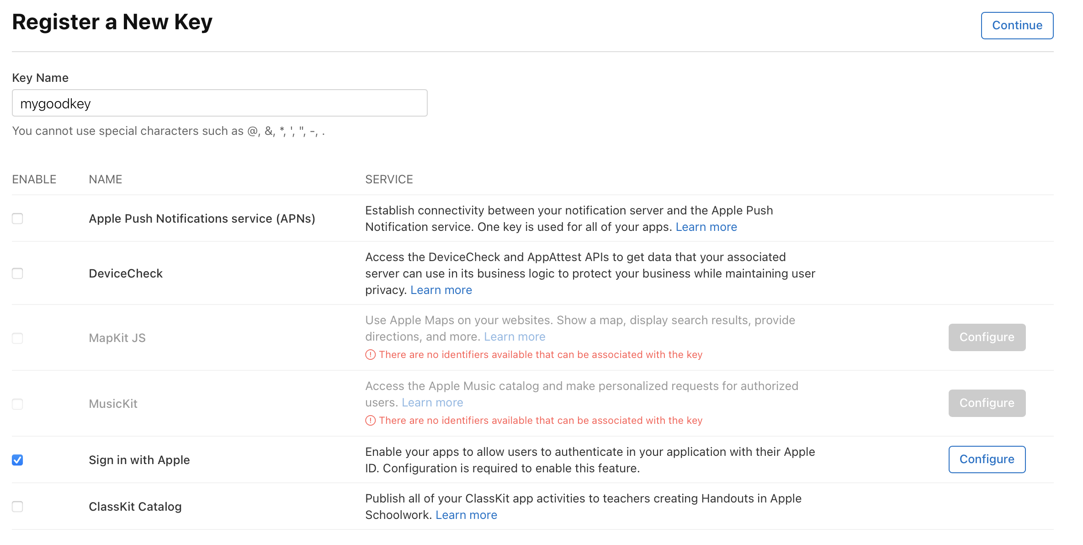Viewport: 1083px width, 545px height.
Task: Tick the DeviceCheck checkbox
Action: tap(17, 273)
